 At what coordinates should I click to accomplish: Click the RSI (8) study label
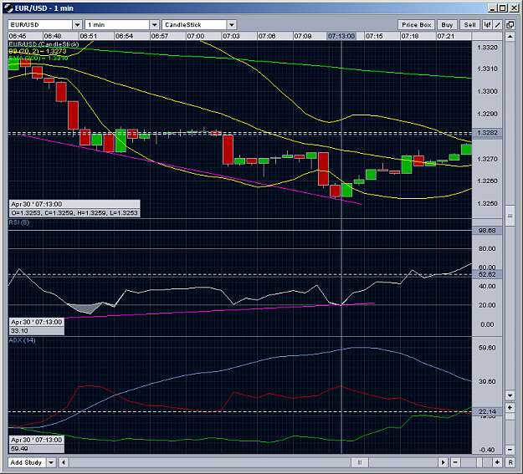(x=19, y=222)
